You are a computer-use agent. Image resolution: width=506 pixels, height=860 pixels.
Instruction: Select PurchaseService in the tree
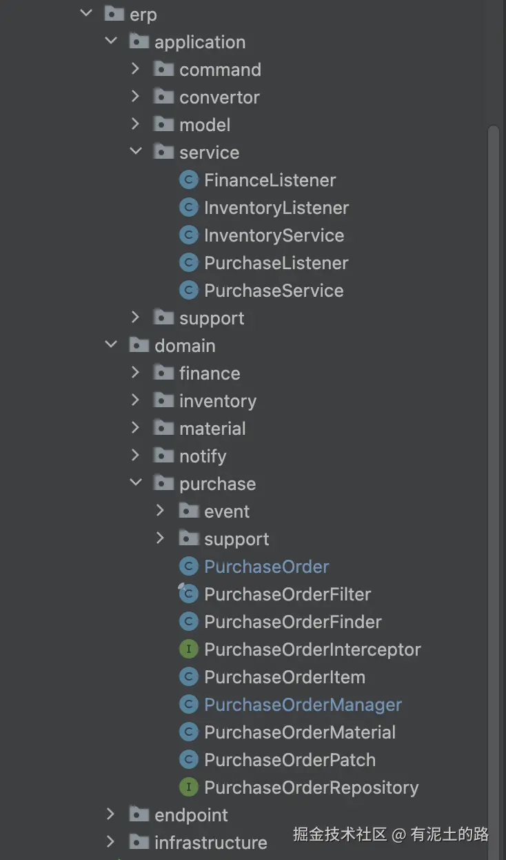(x=274, y=291)
